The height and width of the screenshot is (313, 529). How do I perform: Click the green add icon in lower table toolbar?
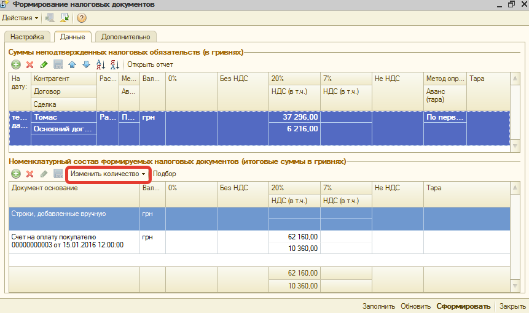point(16,174)
